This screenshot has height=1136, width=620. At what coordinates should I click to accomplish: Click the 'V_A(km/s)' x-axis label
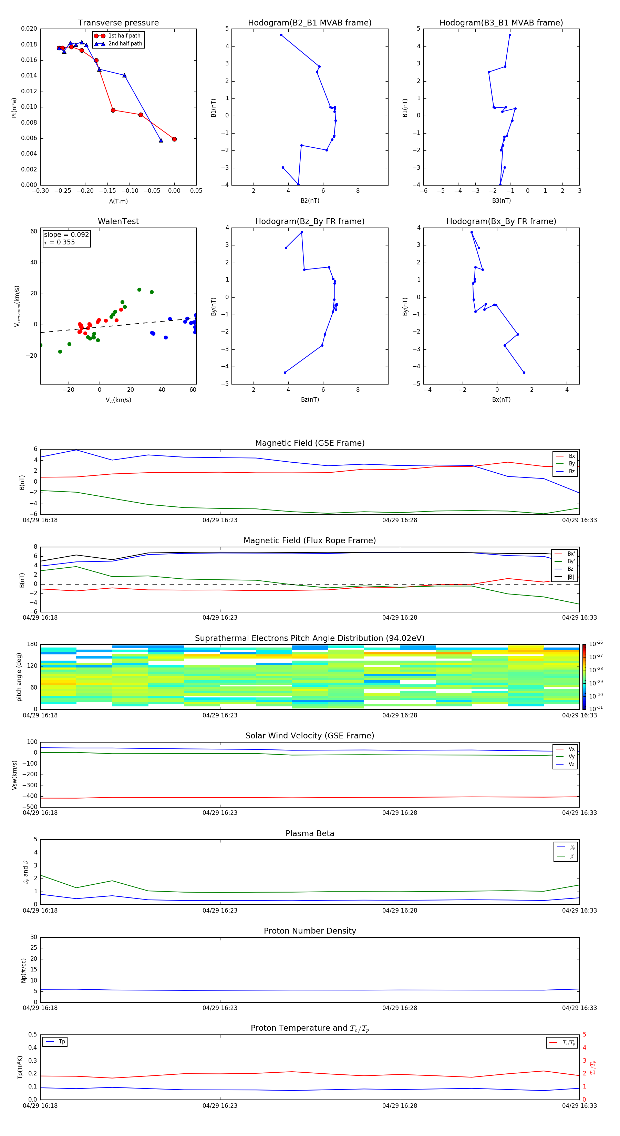[118, 400]
